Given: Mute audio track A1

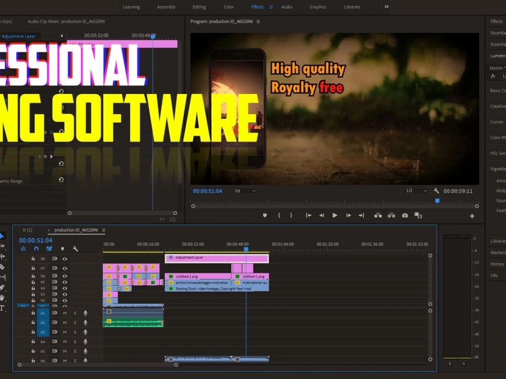Looking at the screenshot, I should click(x=65, y=313).
